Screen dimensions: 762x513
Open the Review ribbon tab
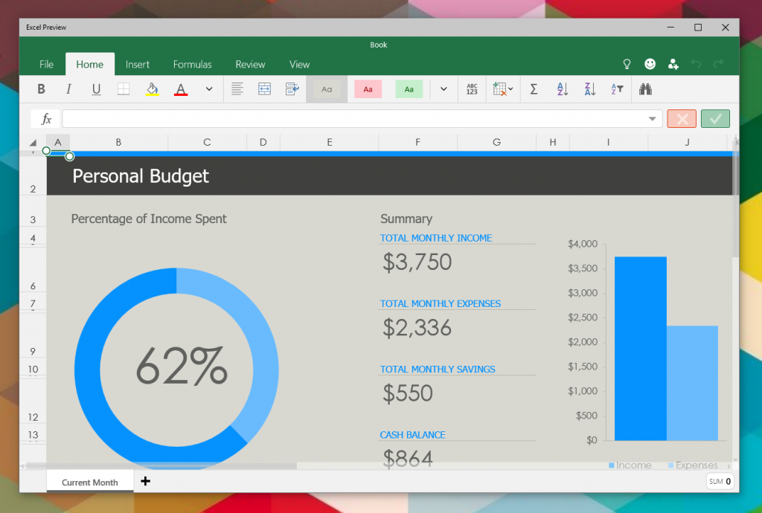click(x=250, y=64)
